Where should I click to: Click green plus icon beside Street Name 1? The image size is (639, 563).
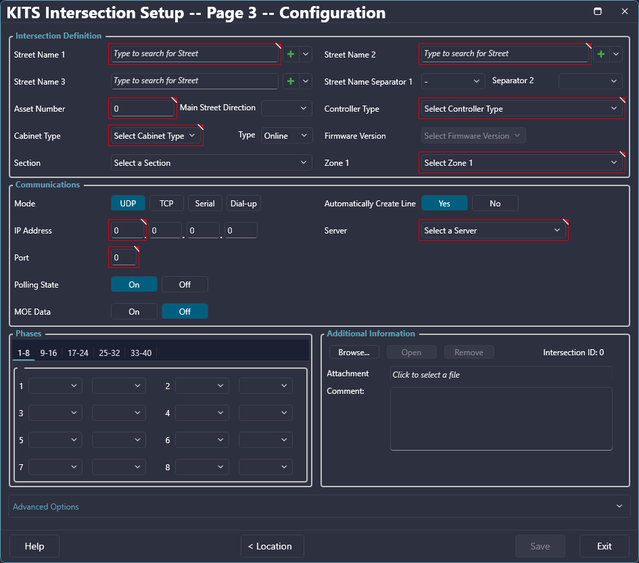click(x=291, y=54)
